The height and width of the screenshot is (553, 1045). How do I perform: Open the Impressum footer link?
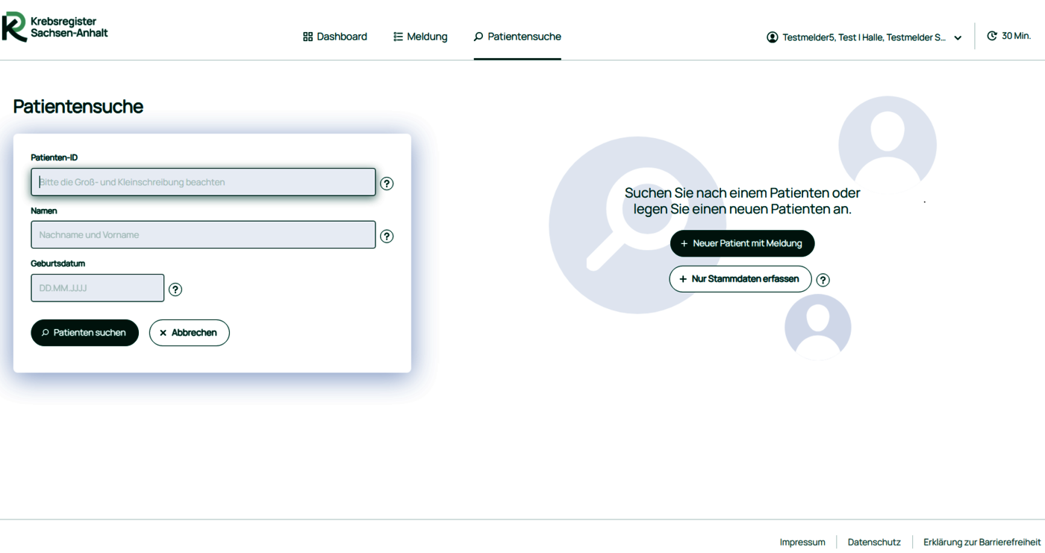[x=802, y=543]
